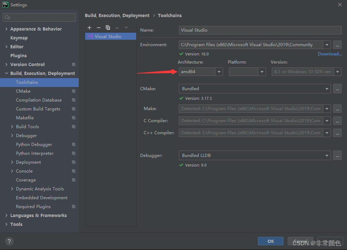Browse for CMake executable
The height and width of the screenshot is (250, 347).
[x=337, y=89]
